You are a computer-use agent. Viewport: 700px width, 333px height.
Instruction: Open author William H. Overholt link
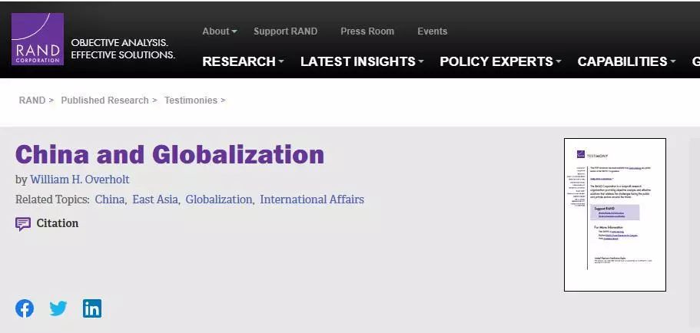80,180
